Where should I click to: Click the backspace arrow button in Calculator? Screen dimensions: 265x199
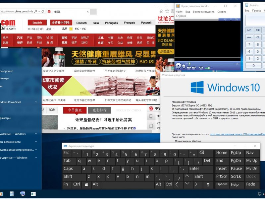(x=249, y=37)
